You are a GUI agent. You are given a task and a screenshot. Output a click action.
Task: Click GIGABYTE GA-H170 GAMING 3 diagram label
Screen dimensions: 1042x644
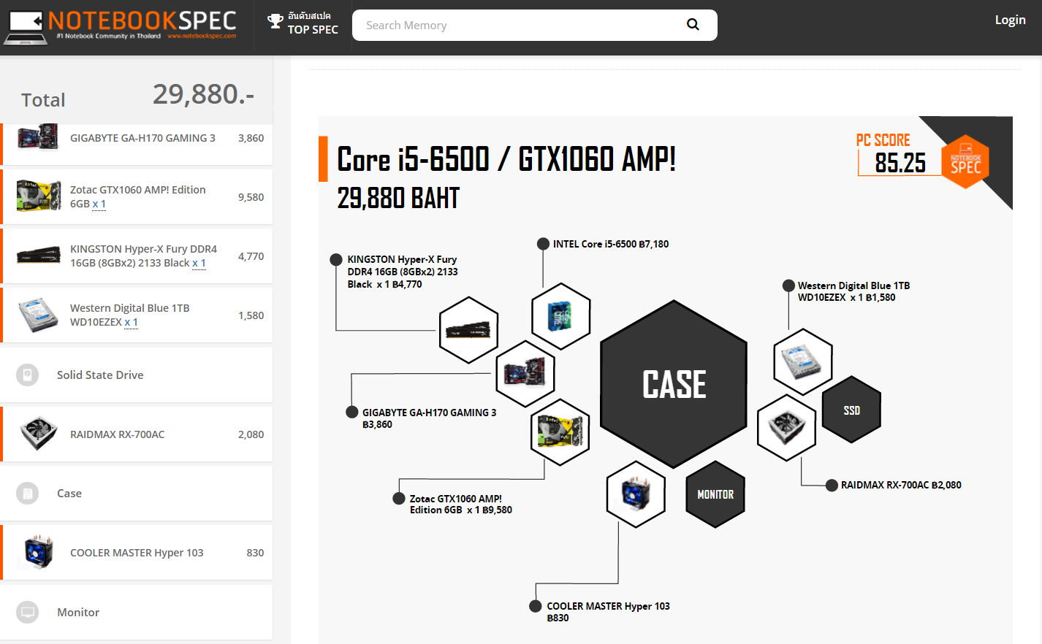tap(429, 418)
